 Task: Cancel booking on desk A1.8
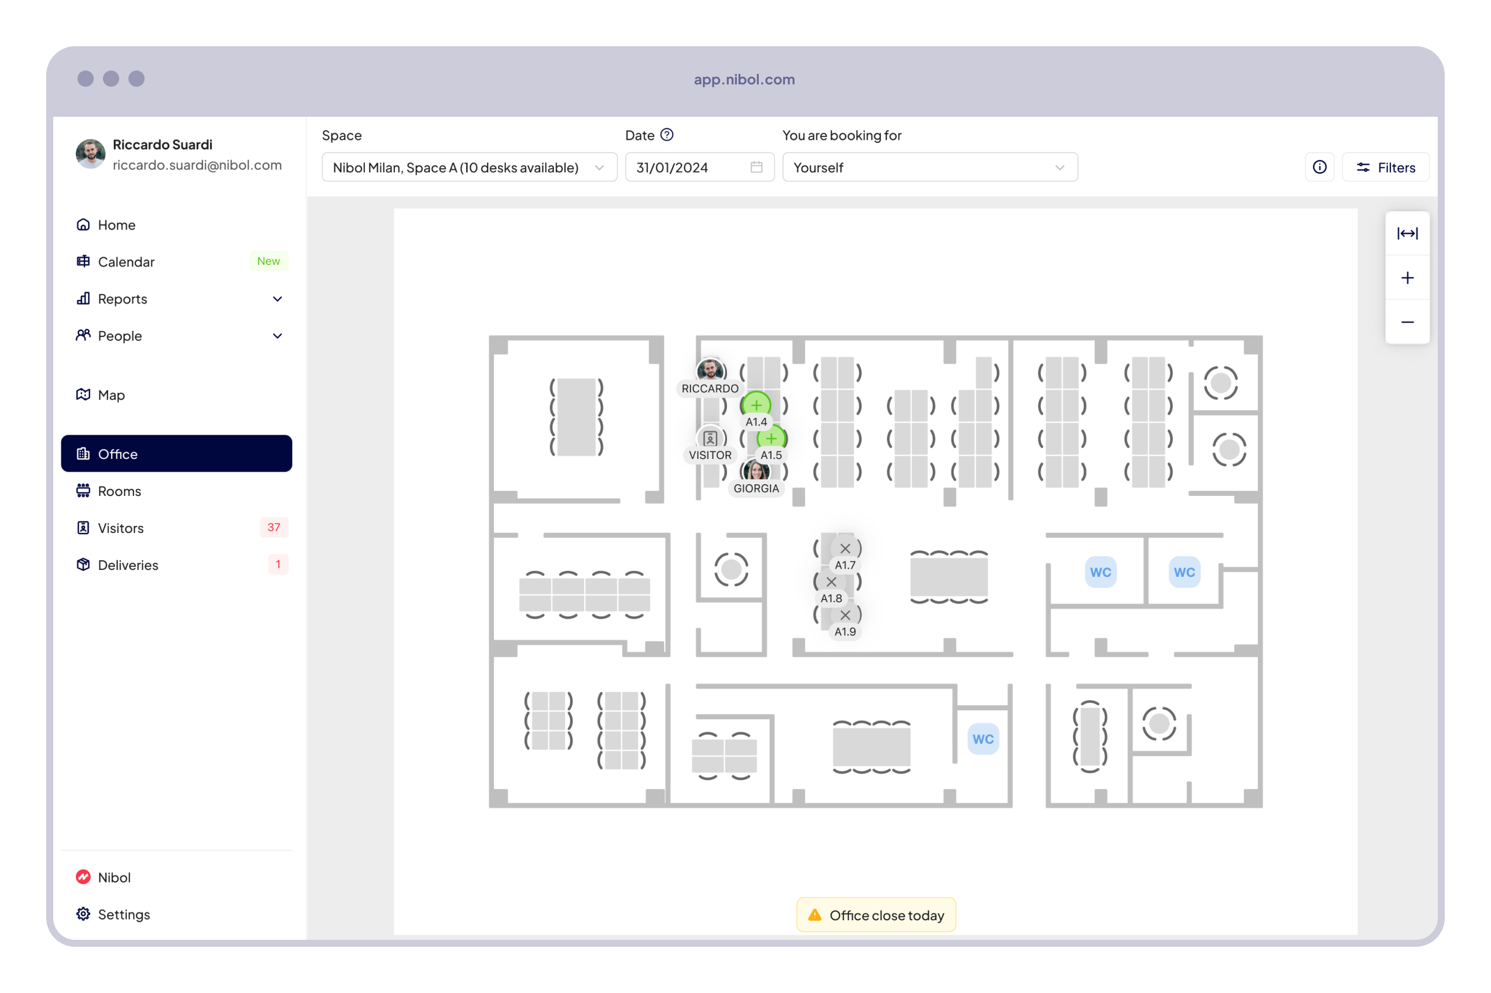[x=832, y=581]
